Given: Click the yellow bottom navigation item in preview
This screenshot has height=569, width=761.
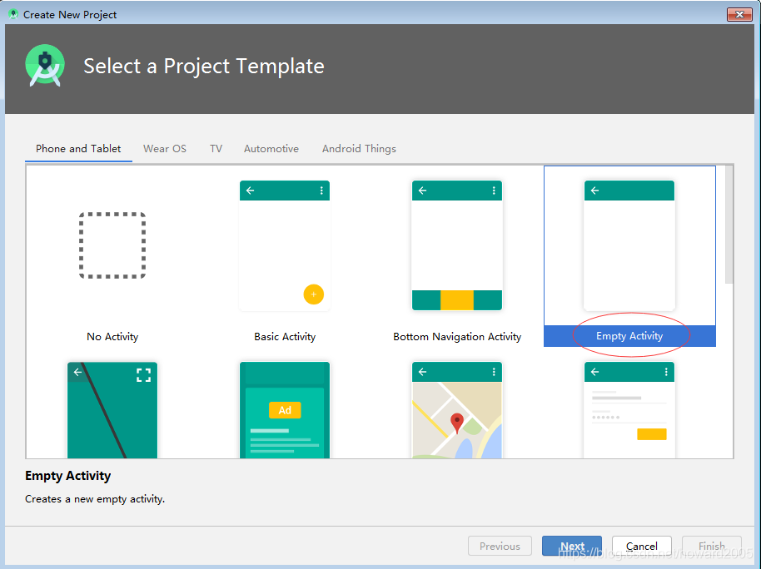Looking at the screenshot, I should 457,300.
